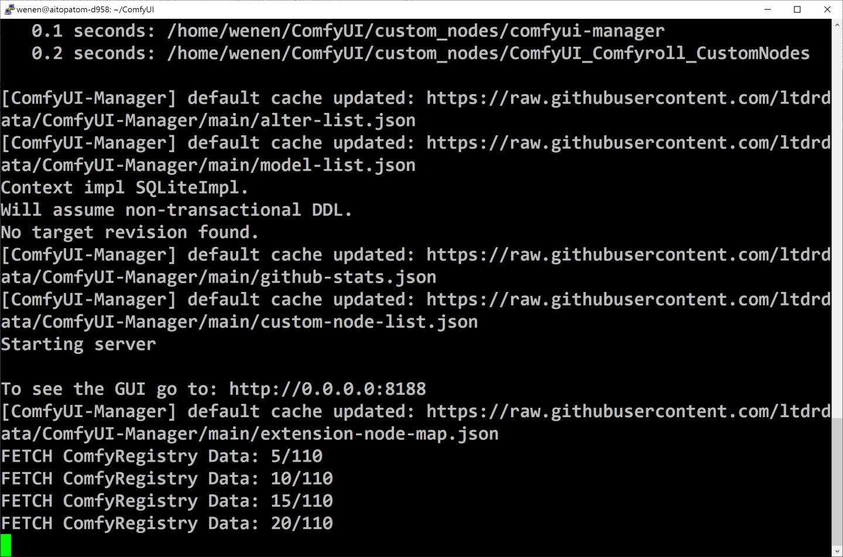
Task: Click the blinking green cursor block
Action: (x=6, y=544)
